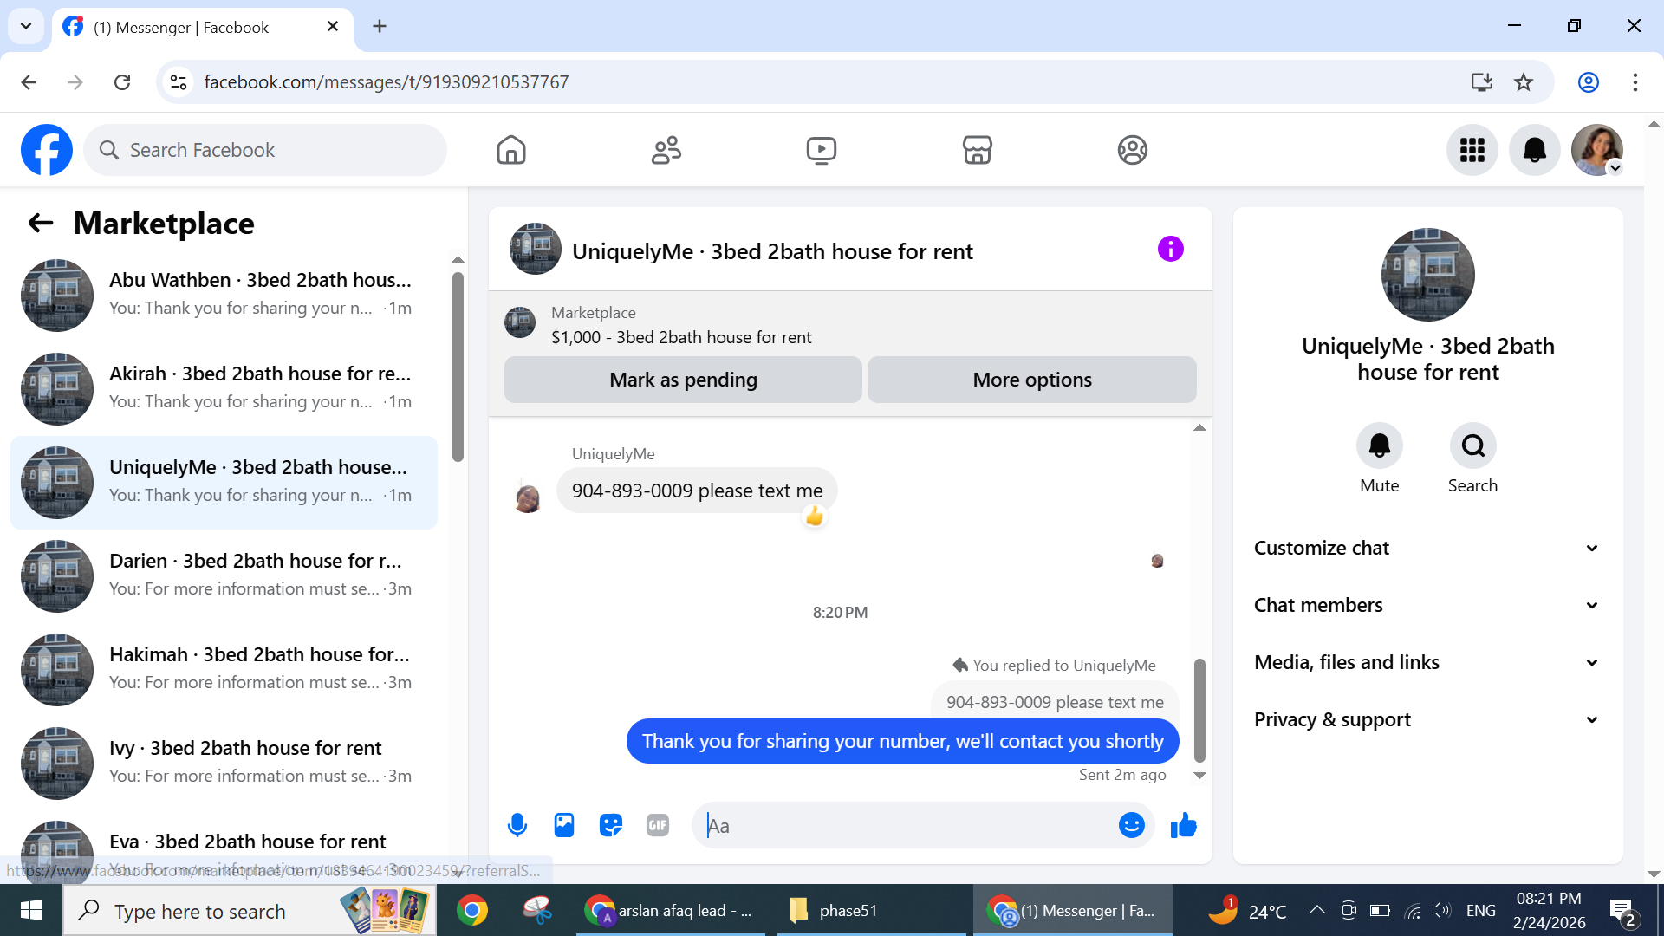Send a thumbs-up like

coord(1183,825)
